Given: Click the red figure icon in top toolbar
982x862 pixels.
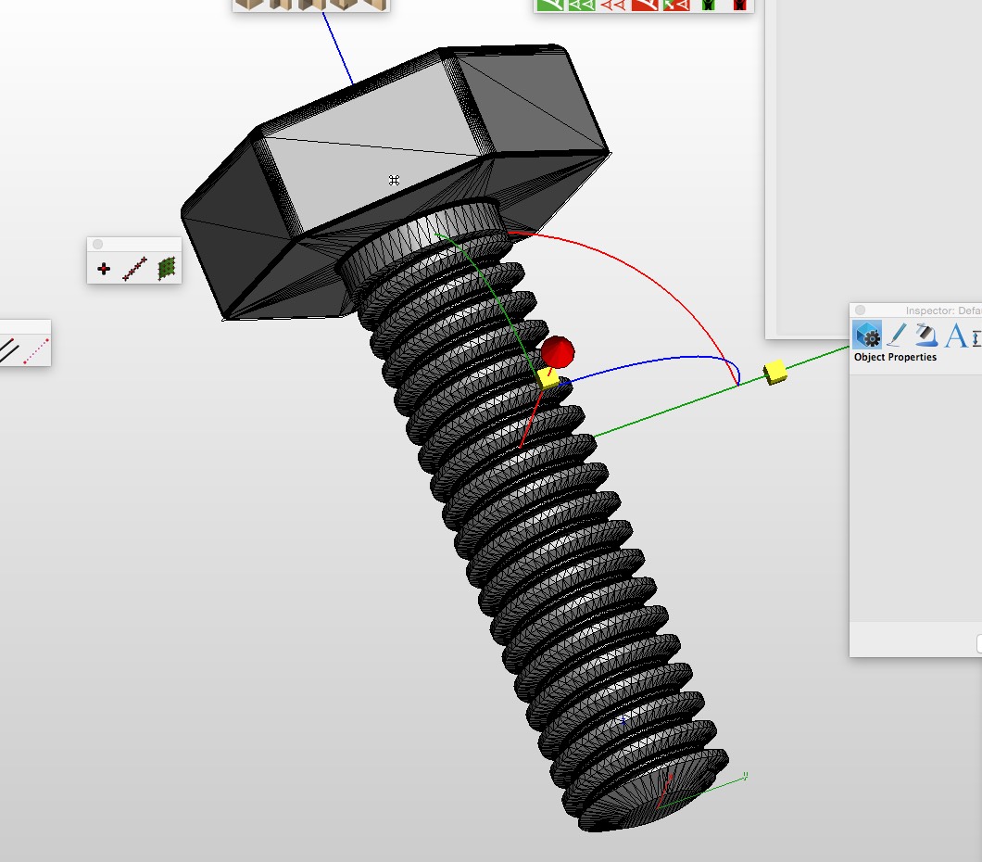Looking at the screenshot, I should click(x=739, y=5).
